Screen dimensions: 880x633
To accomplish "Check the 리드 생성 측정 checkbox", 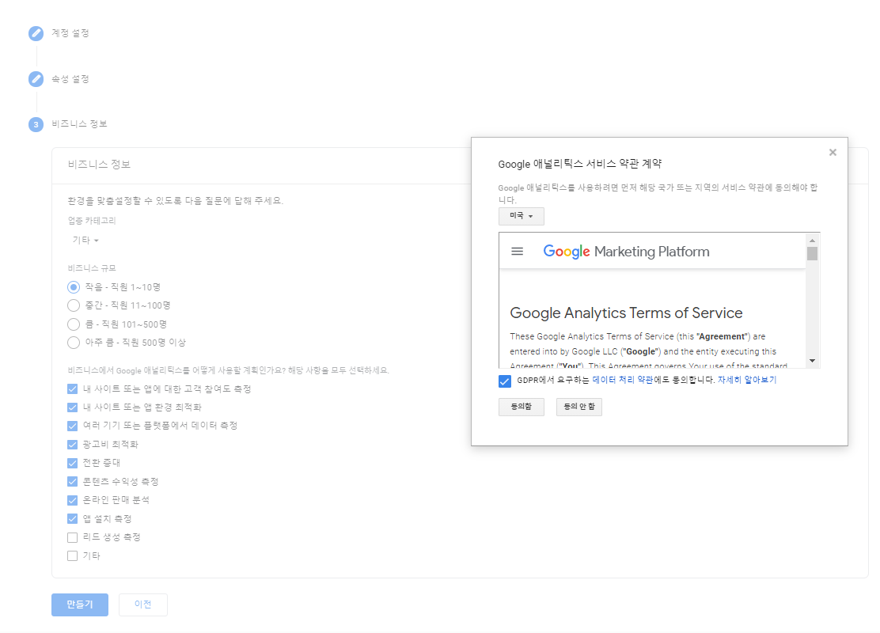I will (72, 537).
